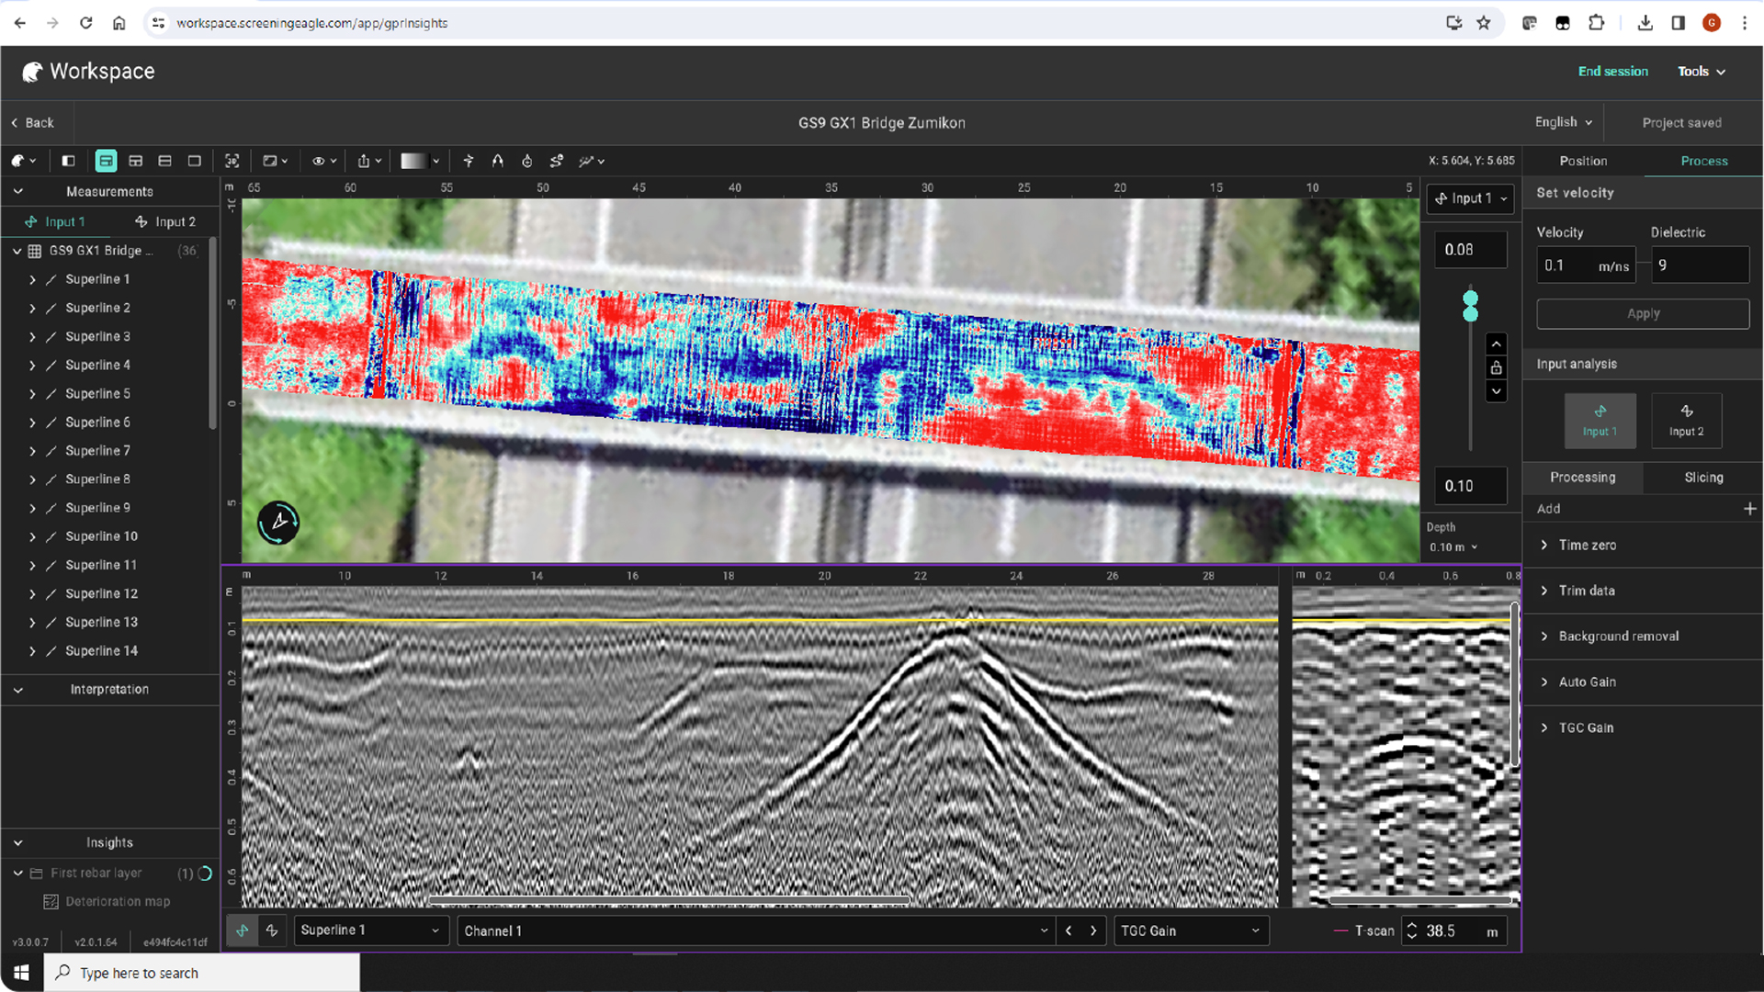Switch to the Position tab
Viewport: 1764px width, 992px height.
tap(1583, 161)
